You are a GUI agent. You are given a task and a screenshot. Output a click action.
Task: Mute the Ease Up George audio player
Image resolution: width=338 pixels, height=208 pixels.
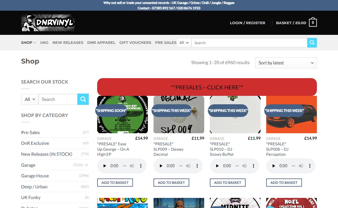click(x=132, y=166)
